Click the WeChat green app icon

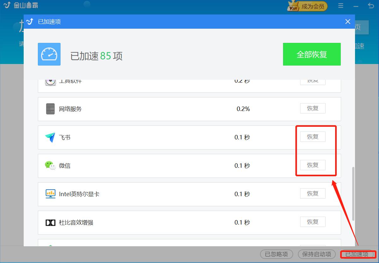pos(50,166)
